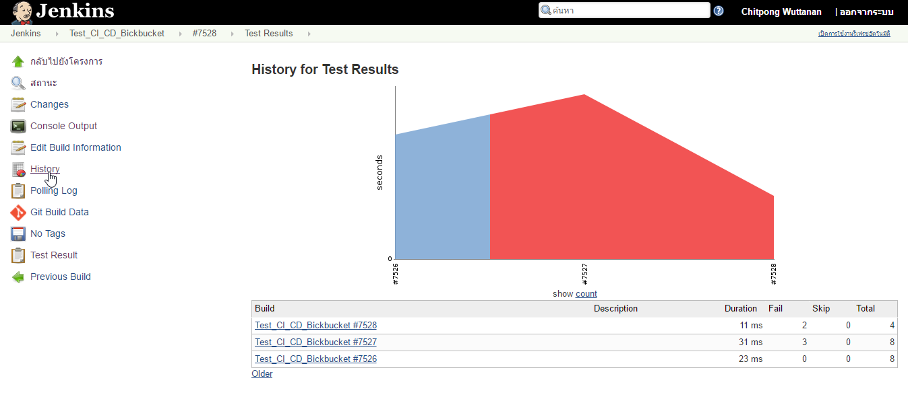
Task: Open breadcrumb item Test_CI_CD_Bickbucket
Action: tap(116, 33)
